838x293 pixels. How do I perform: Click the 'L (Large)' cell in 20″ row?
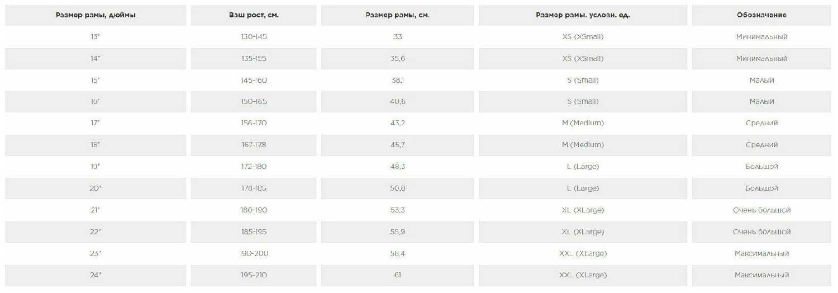click(583, 188)
